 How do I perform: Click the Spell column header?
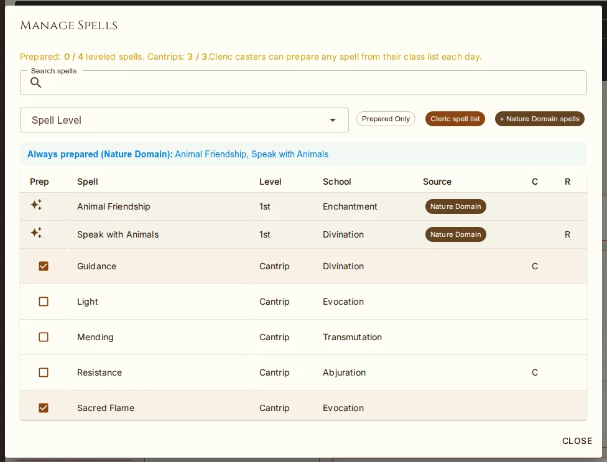click(x=88, y=182)
